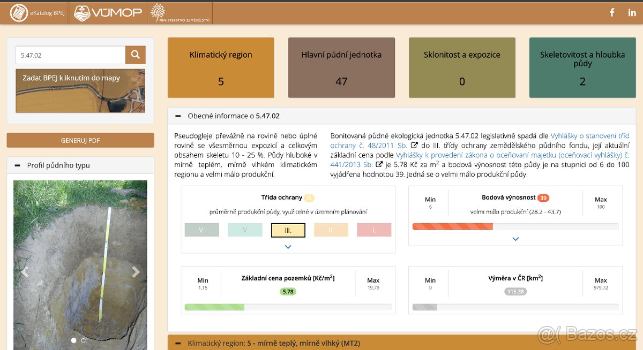Screen dimensions: 643x350
Task: Click the eKatalog BPEJ logo icon
Action: [19, 12]
